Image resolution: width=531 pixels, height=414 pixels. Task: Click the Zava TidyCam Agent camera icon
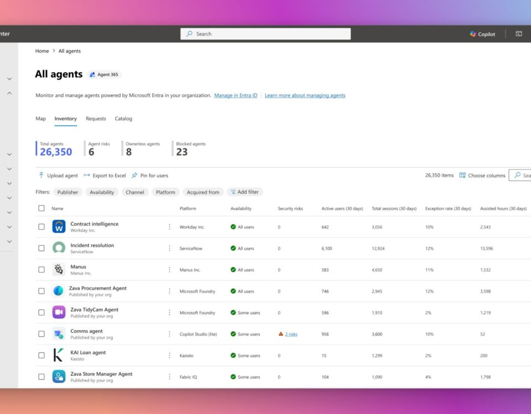coord(59,312)
